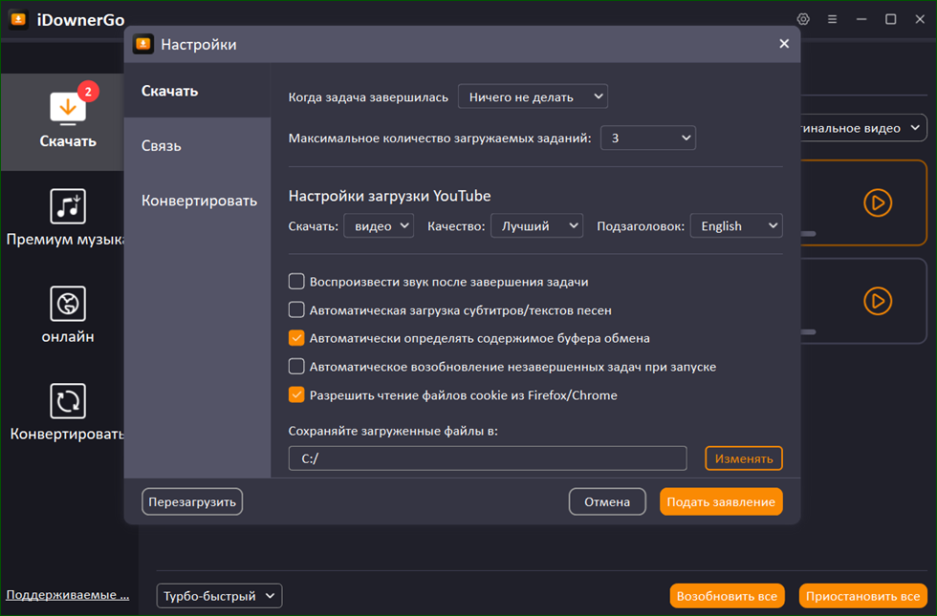Open the Скачать видео type dropdown
The width and height of the screenshot is (937, 616).
tap(379, 225)
